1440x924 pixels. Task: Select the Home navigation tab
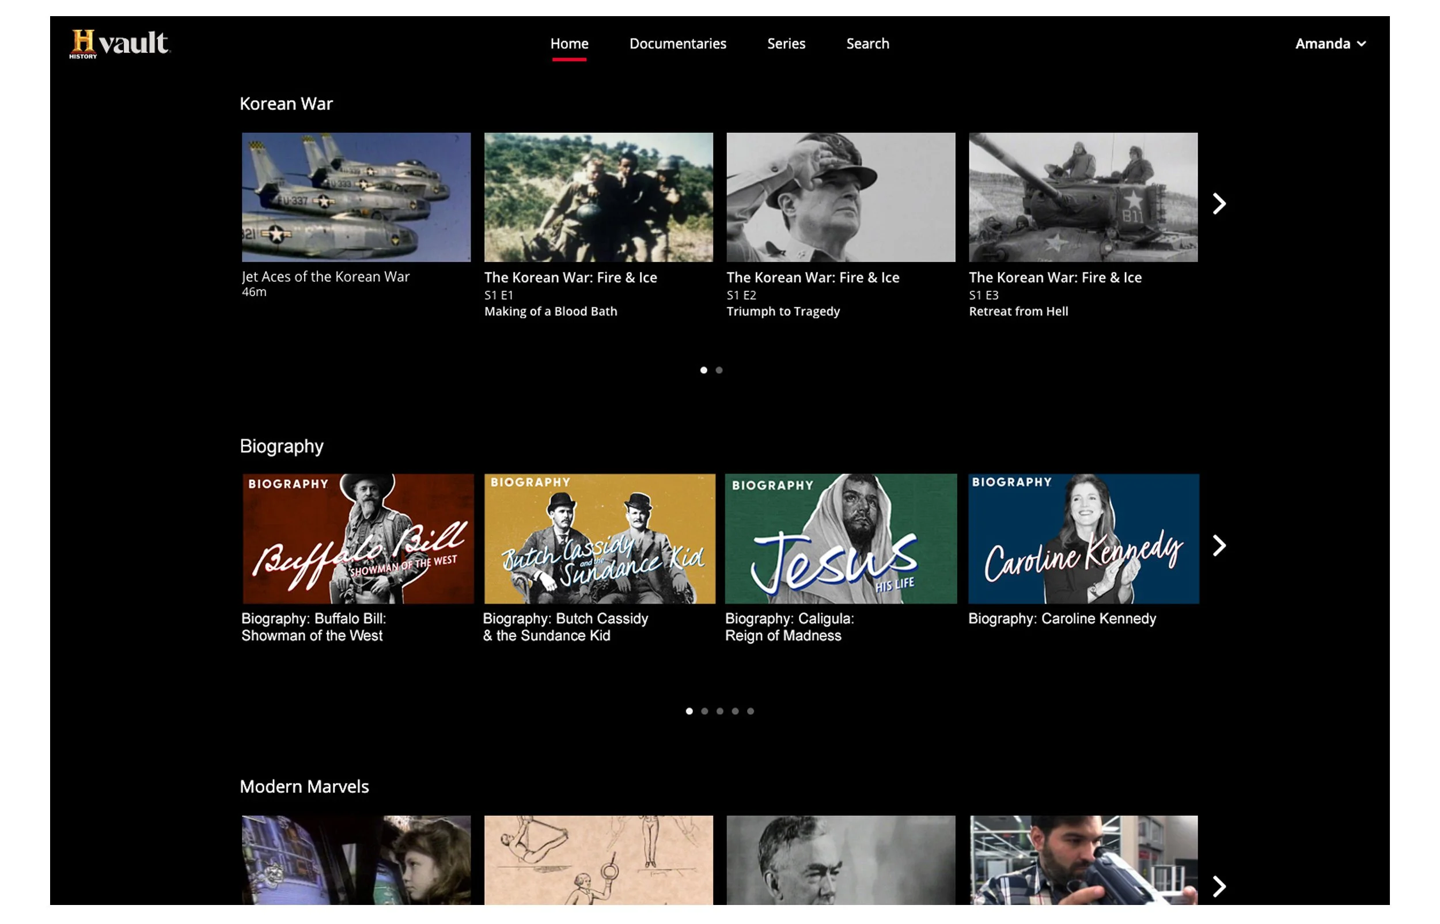pos(569,44)
